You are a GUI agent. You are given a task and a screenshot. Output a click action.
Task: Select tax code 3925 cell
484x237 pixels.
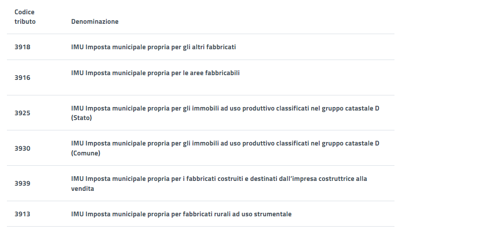pyautogui.click(x=22, y=113)
